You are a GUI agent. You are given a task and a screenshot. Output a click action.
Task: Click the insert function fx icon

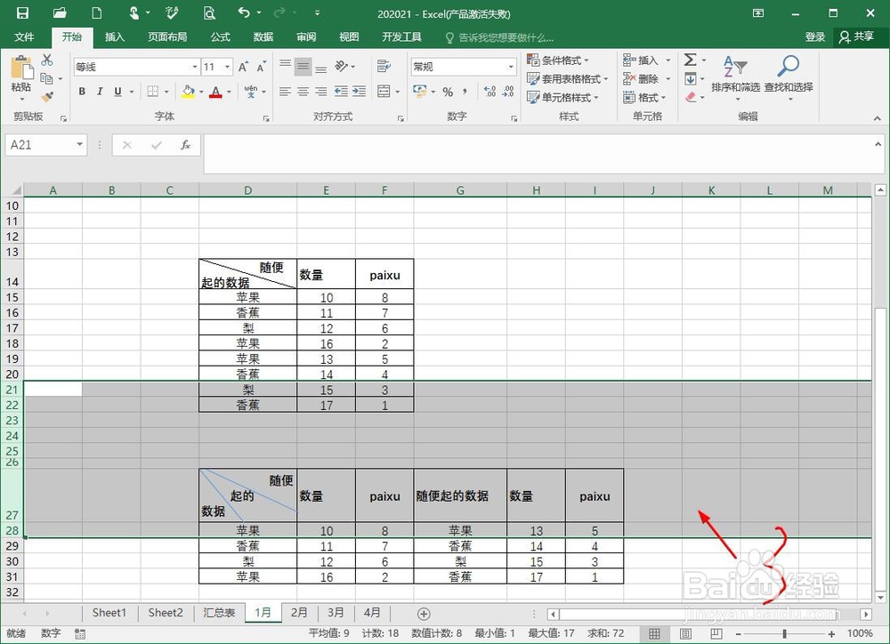pos(186,145)
